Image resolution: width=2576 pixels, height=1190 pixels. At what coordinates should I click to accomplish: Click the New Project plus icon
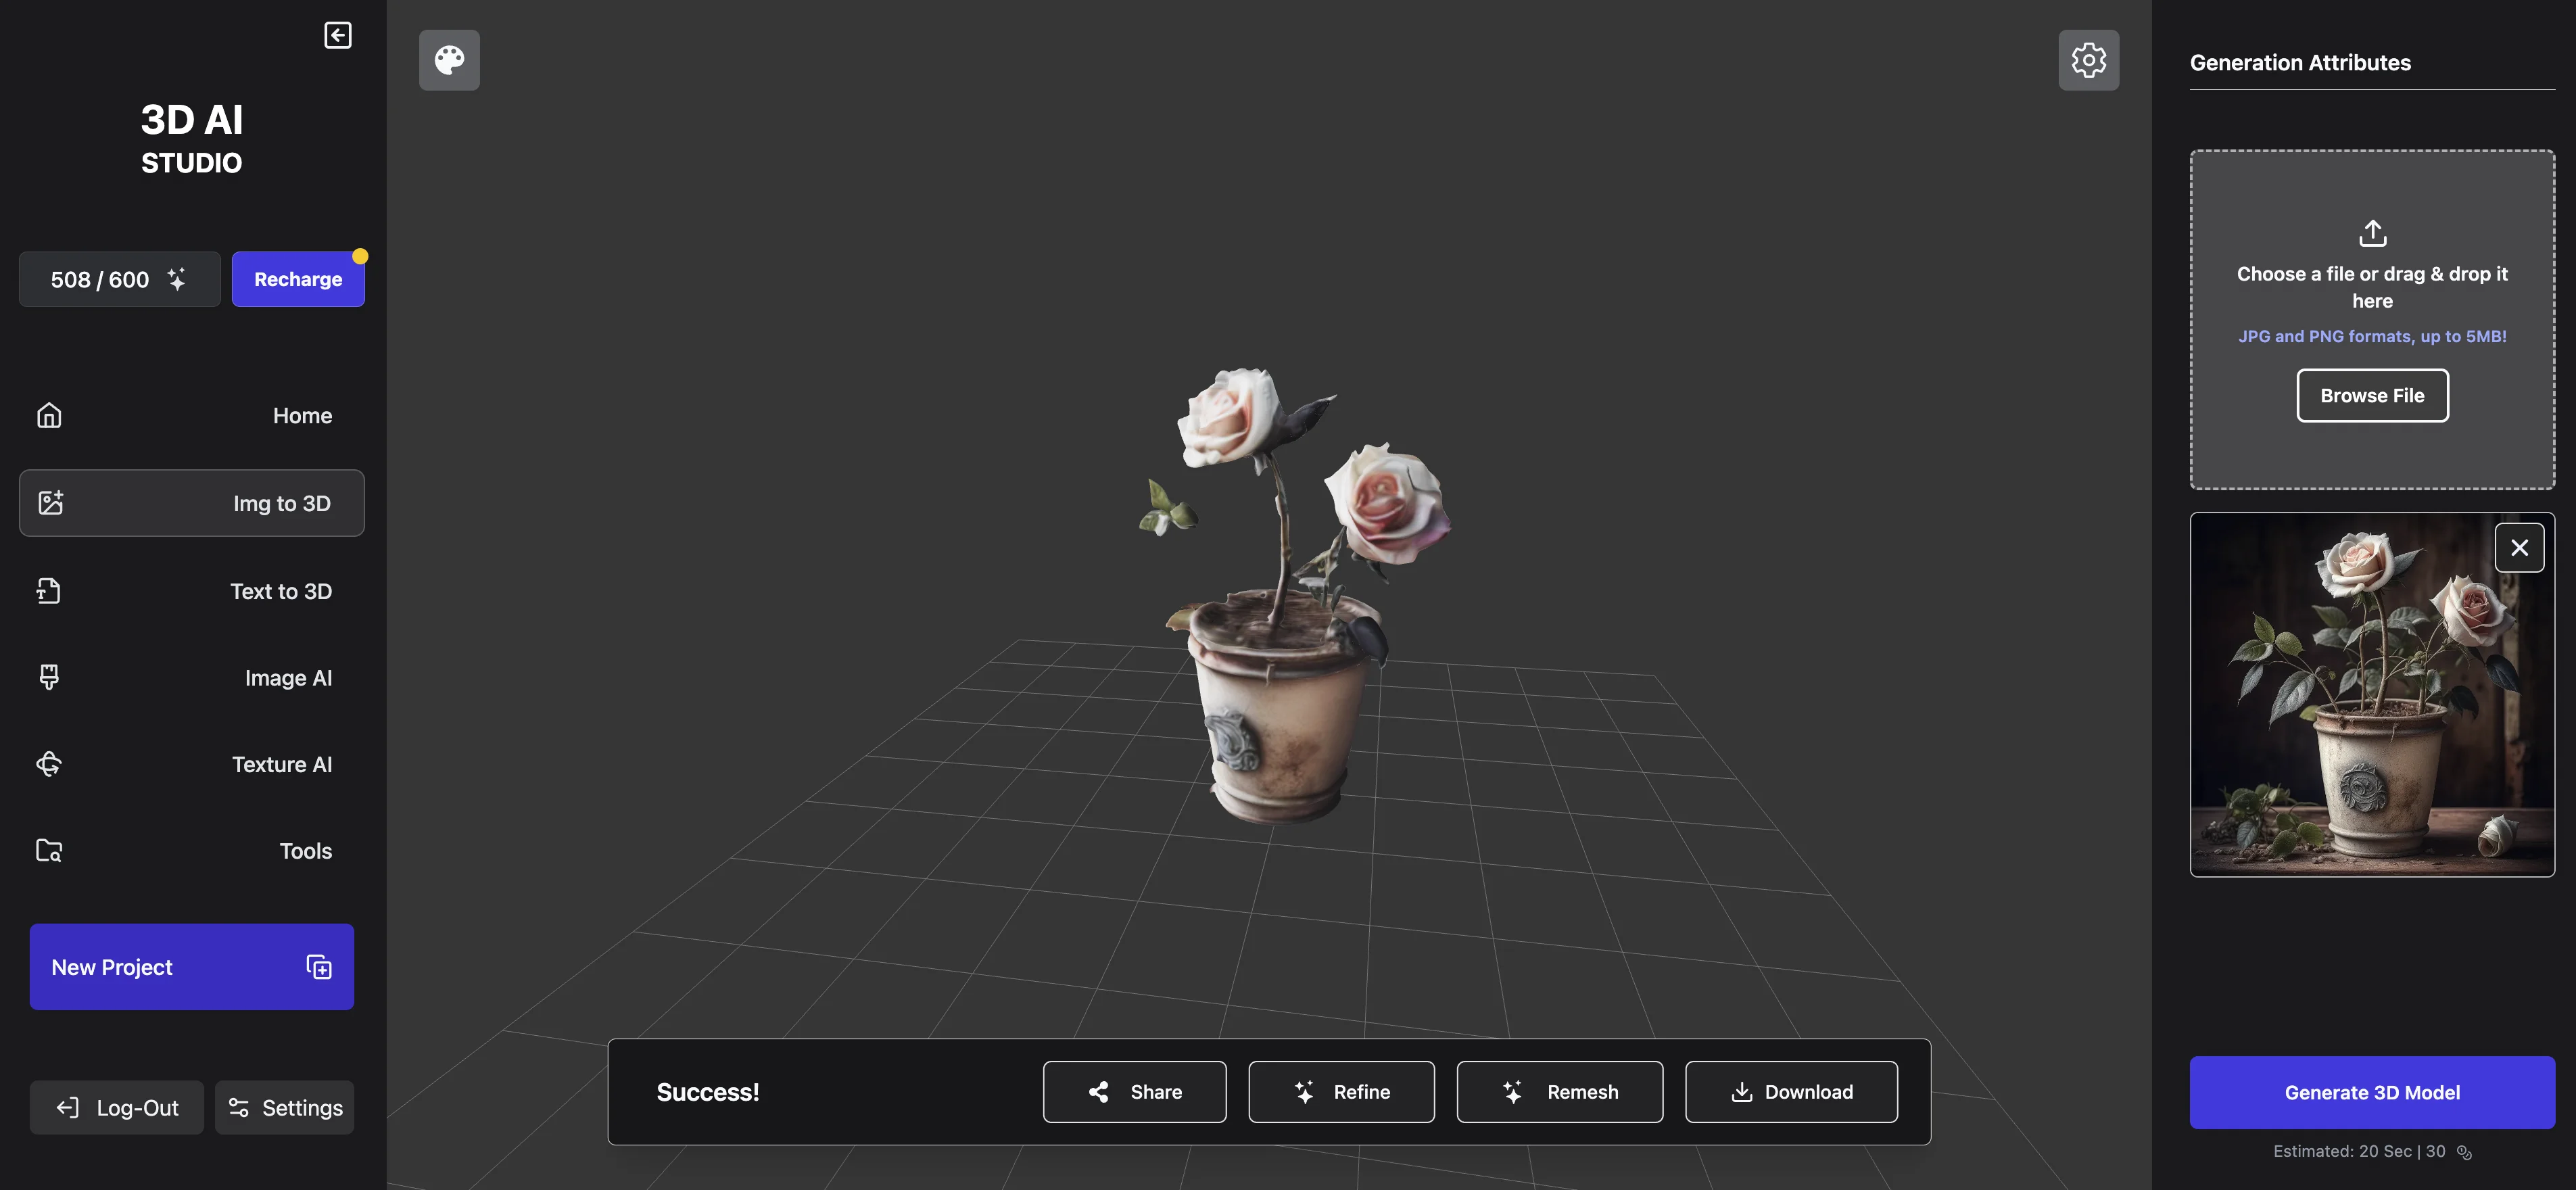point(319,967)
